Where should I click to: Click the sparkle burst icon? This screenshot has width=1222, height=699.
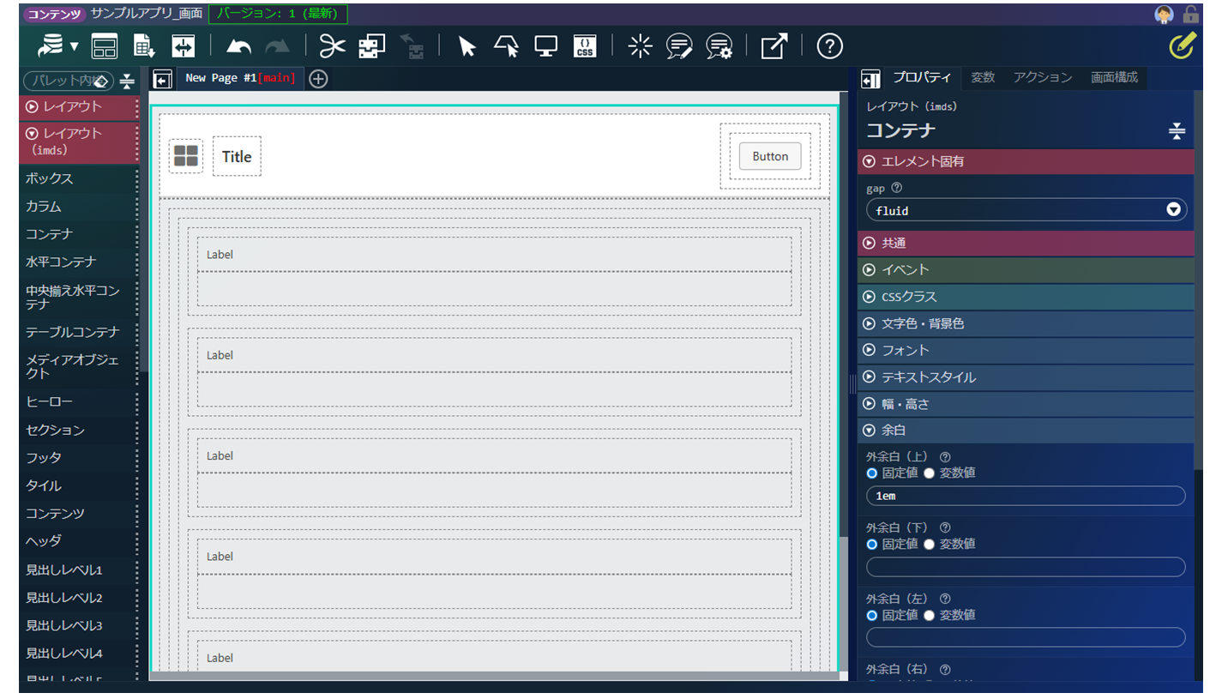pos(640,46)
